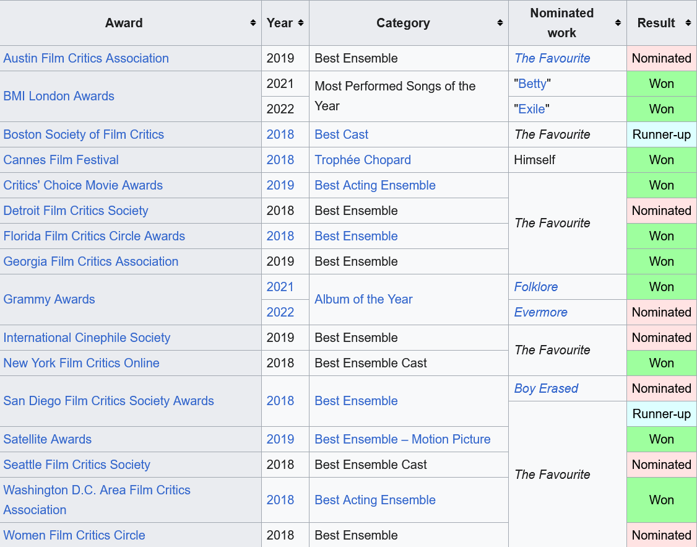
Task: Sort by Category using its header arrows
Action: pos(500,23)
